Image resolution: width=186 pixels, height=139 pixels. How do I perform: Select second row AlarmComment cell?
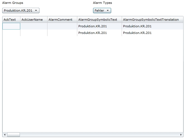(62, 33)
